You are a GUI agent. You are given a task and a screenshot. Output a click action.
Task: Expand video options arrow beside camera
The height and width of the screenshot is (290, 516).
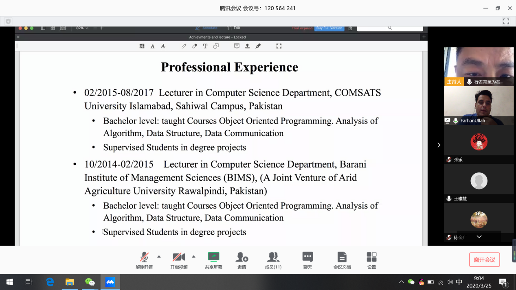point(193,257)
